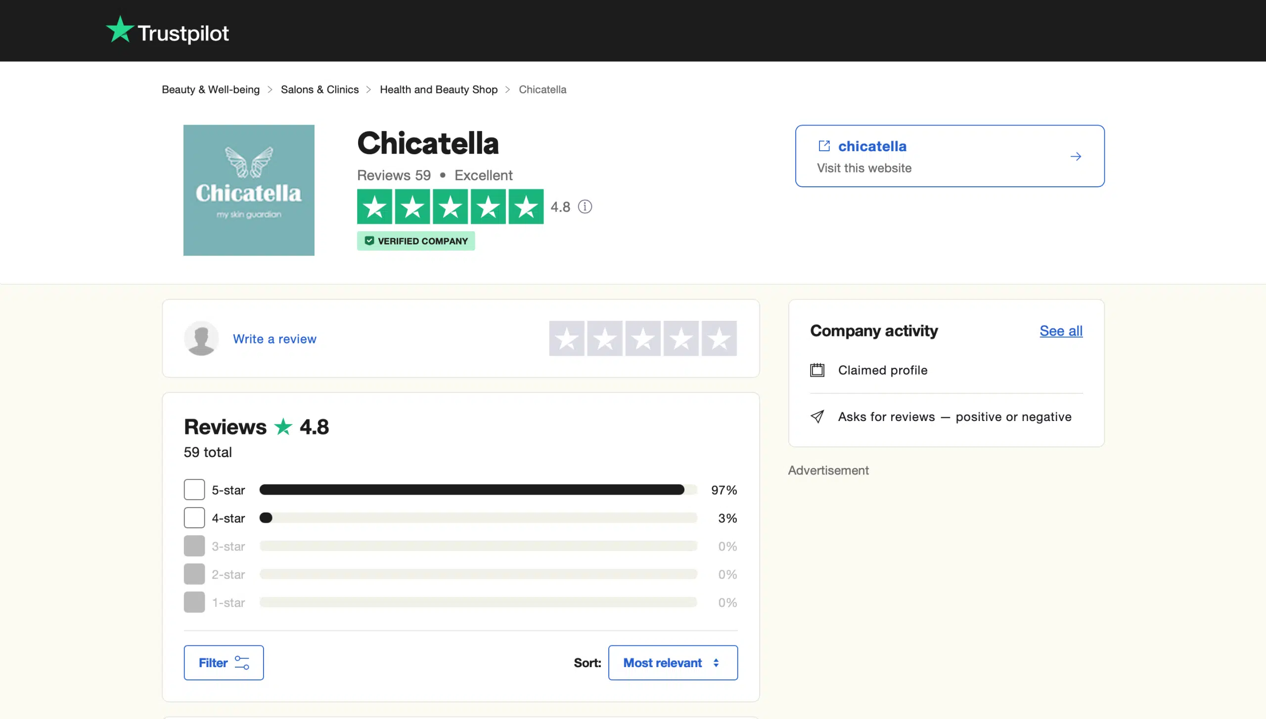Open the Filter button
Image resolution: width=1266 pixels, height=719 pixels.
click(224, 663)
